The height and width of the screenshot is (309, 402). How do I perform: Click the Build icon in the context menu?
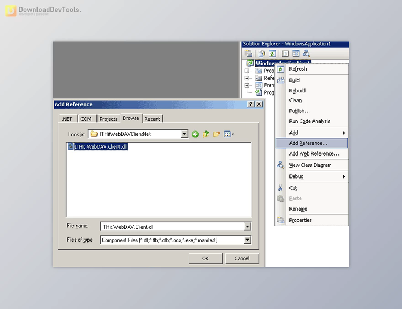click(280, 80)
